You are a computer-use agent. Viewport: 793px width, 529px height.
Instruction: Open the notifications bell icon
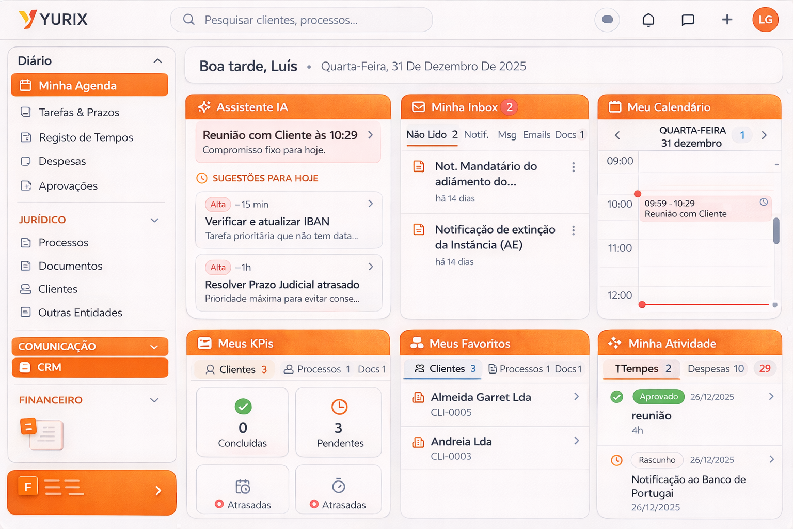[648, 20]
